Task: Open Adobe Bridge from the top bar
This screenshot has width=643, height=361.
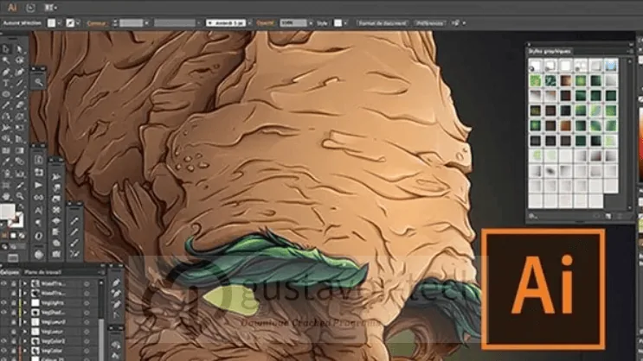Action: [30, 8]
